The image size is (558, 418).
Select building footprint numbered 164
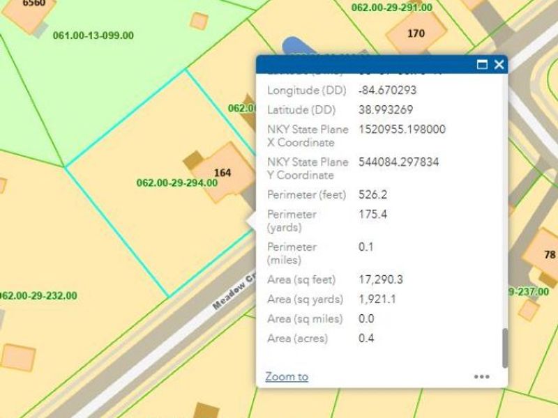(x=223, y=172)
